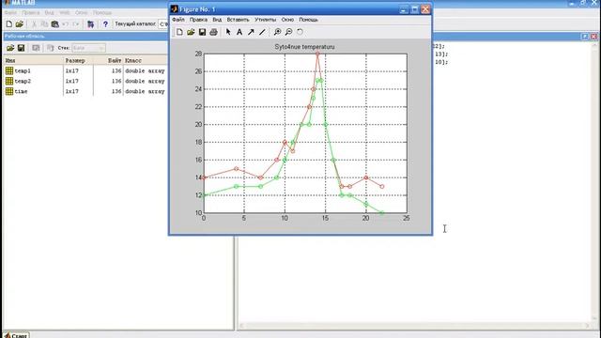The height and width of the screenshot is (338, 601).
Task: Open Вид menu in Figure window
Action: [217, 20]
